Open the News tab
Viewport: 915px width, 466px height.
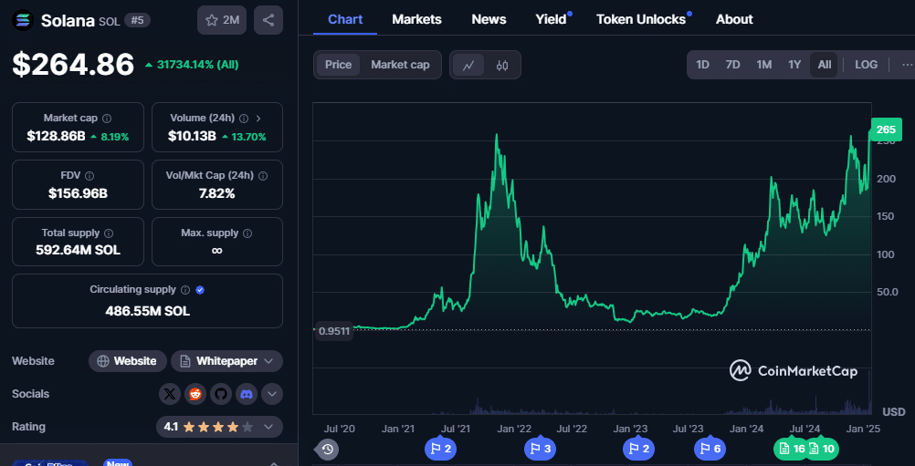pyautogui.click(x=489, y=19)
